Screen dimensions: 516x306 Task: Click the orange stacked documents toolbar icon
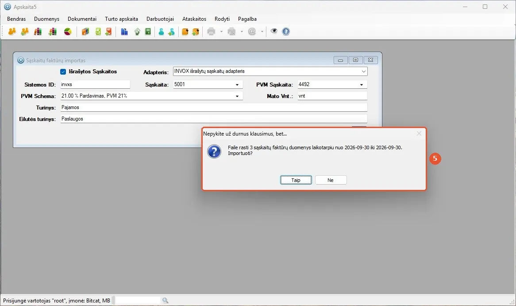pos(85,31)
